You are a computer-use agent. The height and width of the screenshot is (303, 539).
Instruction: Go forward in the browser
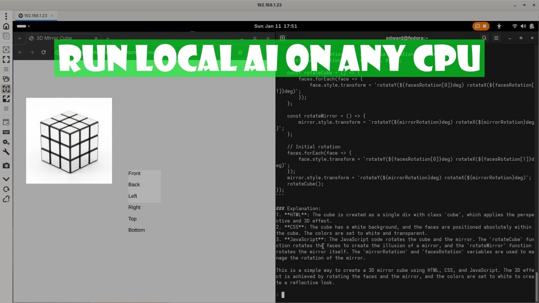32,52
